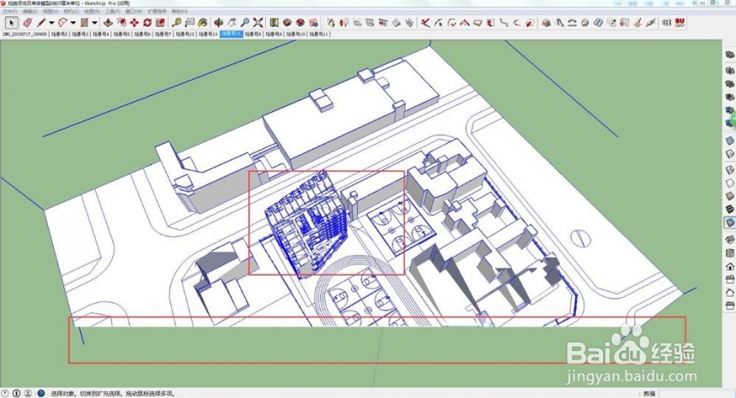Click the topmost solid tools icon in right toolbar
Viewport: 736px width, 398px height.
[x=730, y=56]
